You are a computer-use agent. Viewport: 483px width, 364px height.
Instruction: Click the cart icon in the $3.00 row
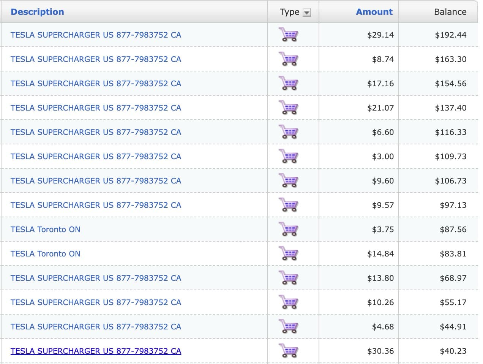[288, 157]
